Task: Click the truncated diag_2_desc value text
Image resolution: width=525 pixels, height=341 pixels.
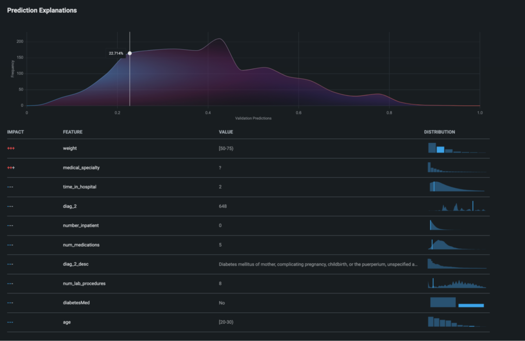Action: [x=318, y=264]
